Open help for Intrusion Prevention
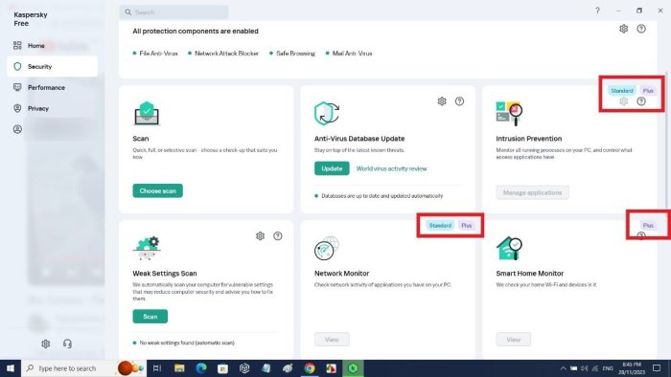This screenshot has height=377, width=671. pos(641,101)
